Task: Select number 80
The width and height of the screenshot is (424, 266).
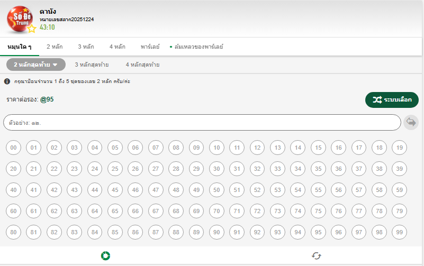Action: [13, 232]
